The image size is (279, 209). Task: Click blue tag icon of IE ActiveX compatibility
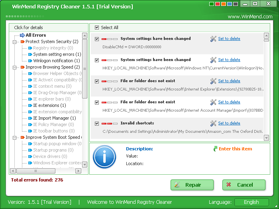coord(30,80)
